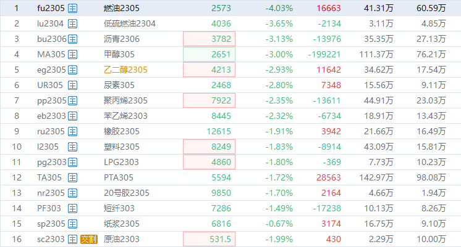
Task: Click the 主 icon next to MA305
Action: (73, 54)
